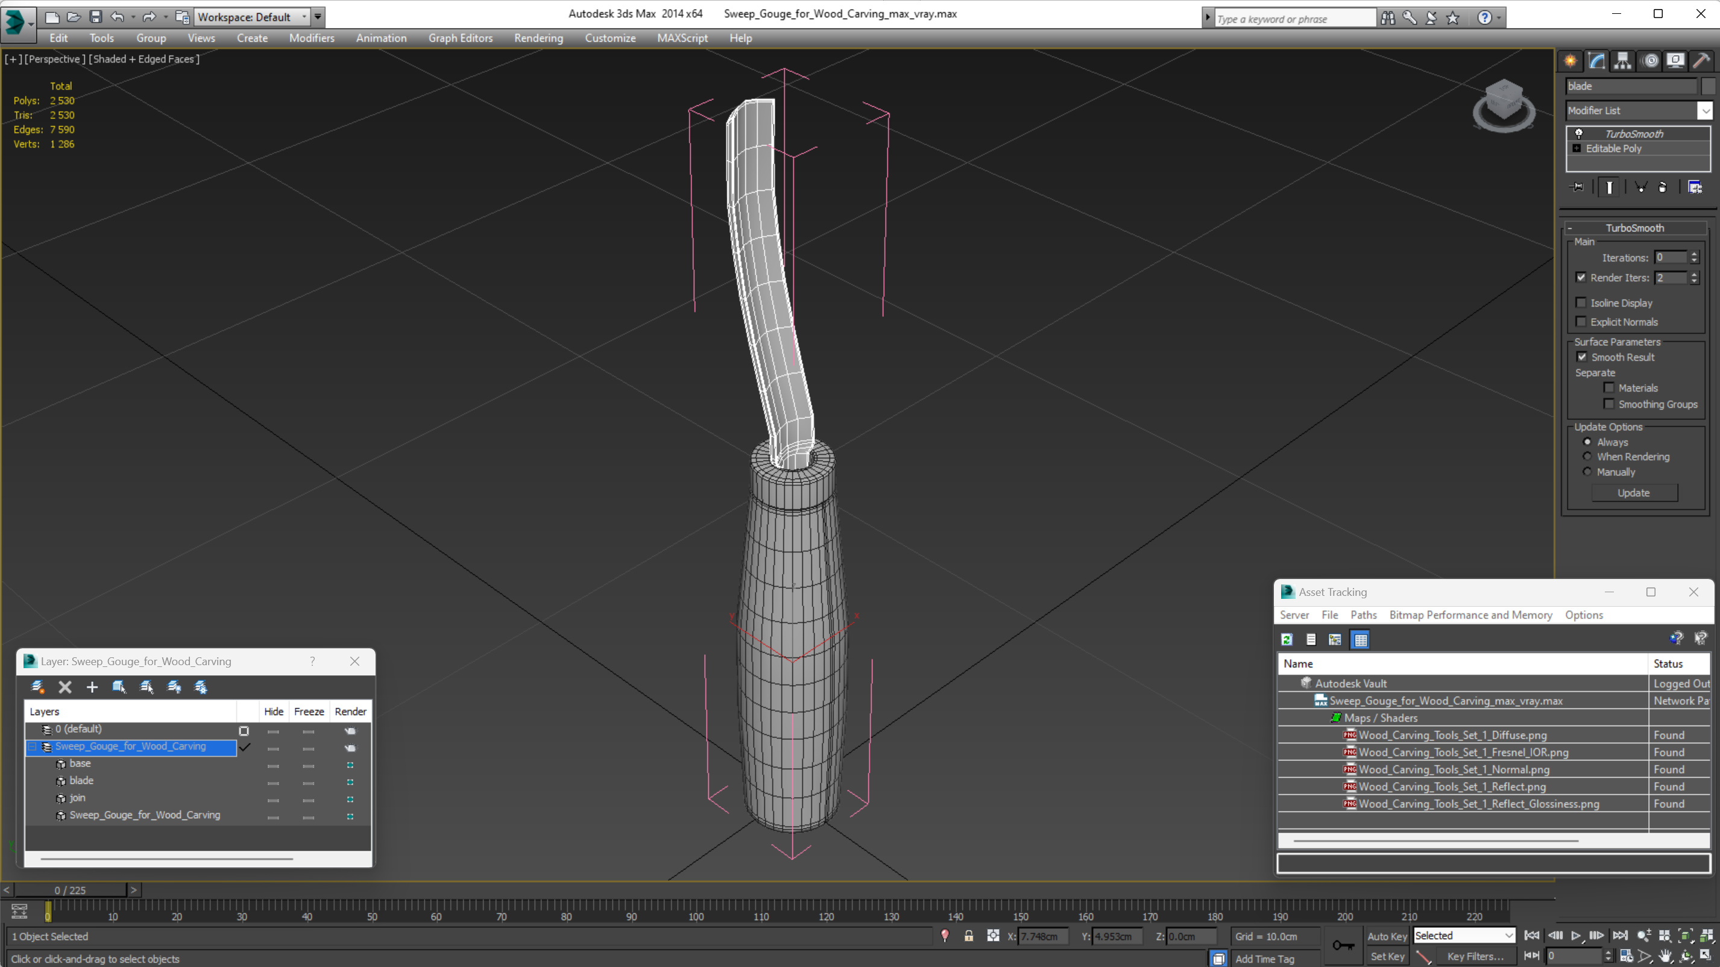Image resolution: width=1720 pixels, height=967 pixels.
Task: Click Make Unique modifier icon
Action: coord(1640,187)
